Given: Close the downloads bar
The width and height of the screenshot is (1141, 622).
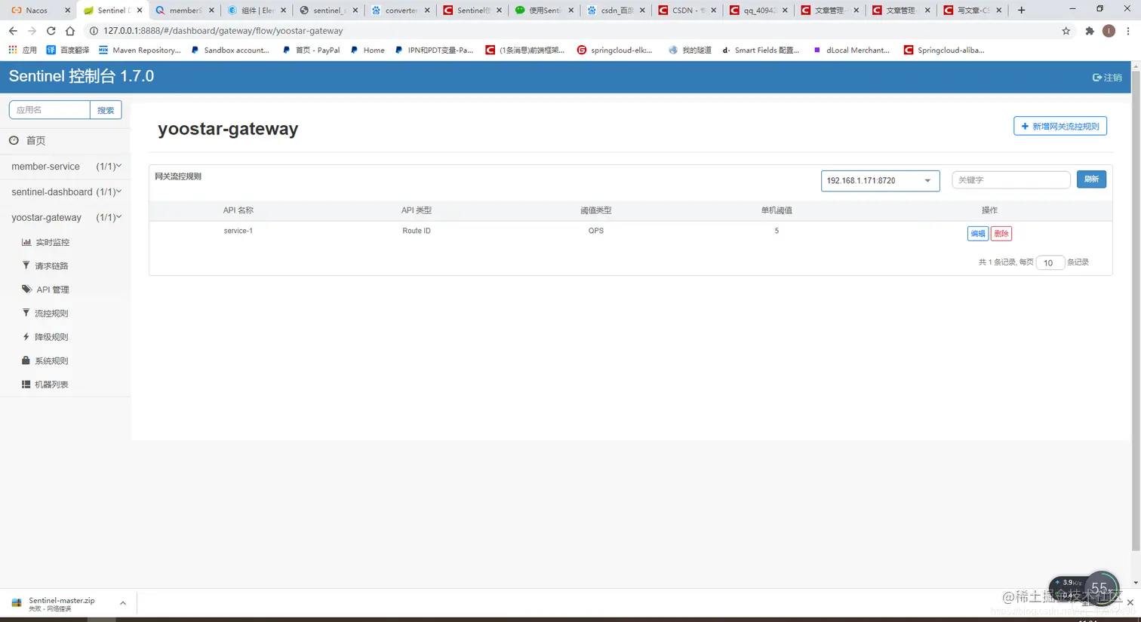Looking at the screenshot, I should pyautogui.click(x=1130, y=602).
